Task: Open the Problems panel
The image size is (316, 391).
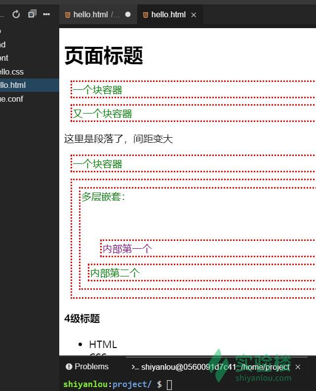Action: tap(87, 366)
